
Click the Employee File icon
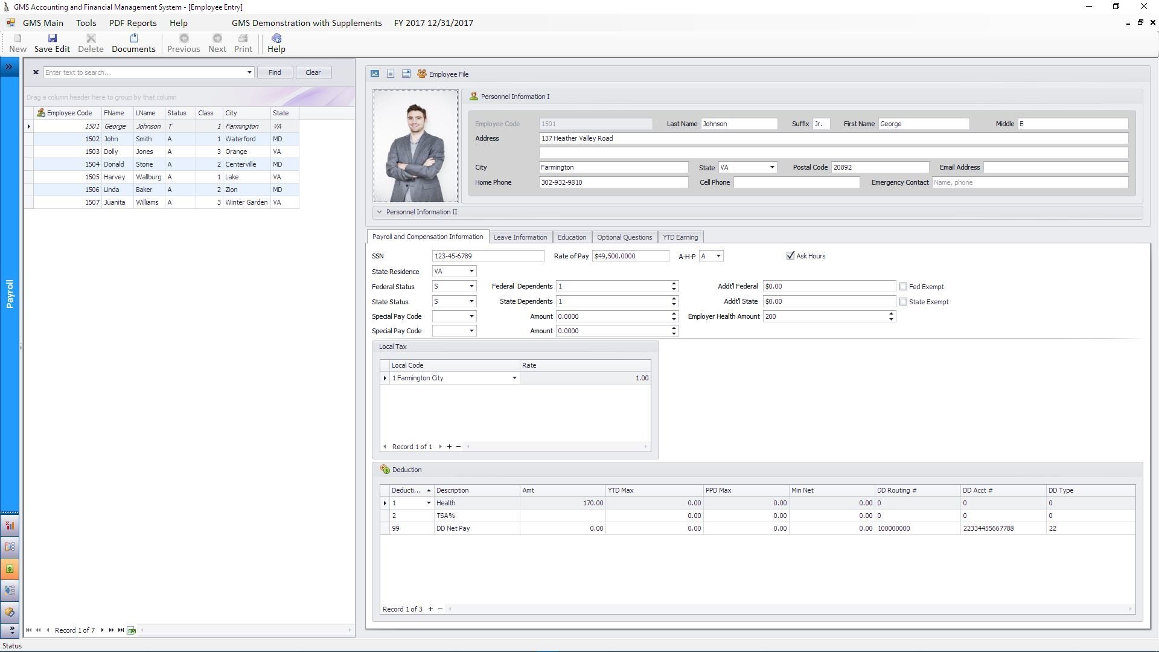point(422,74)
